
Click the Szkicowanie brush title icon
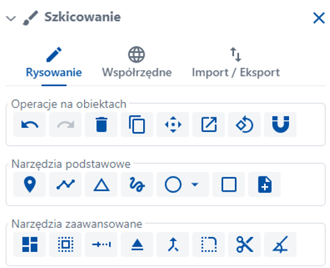click(30, 18)
